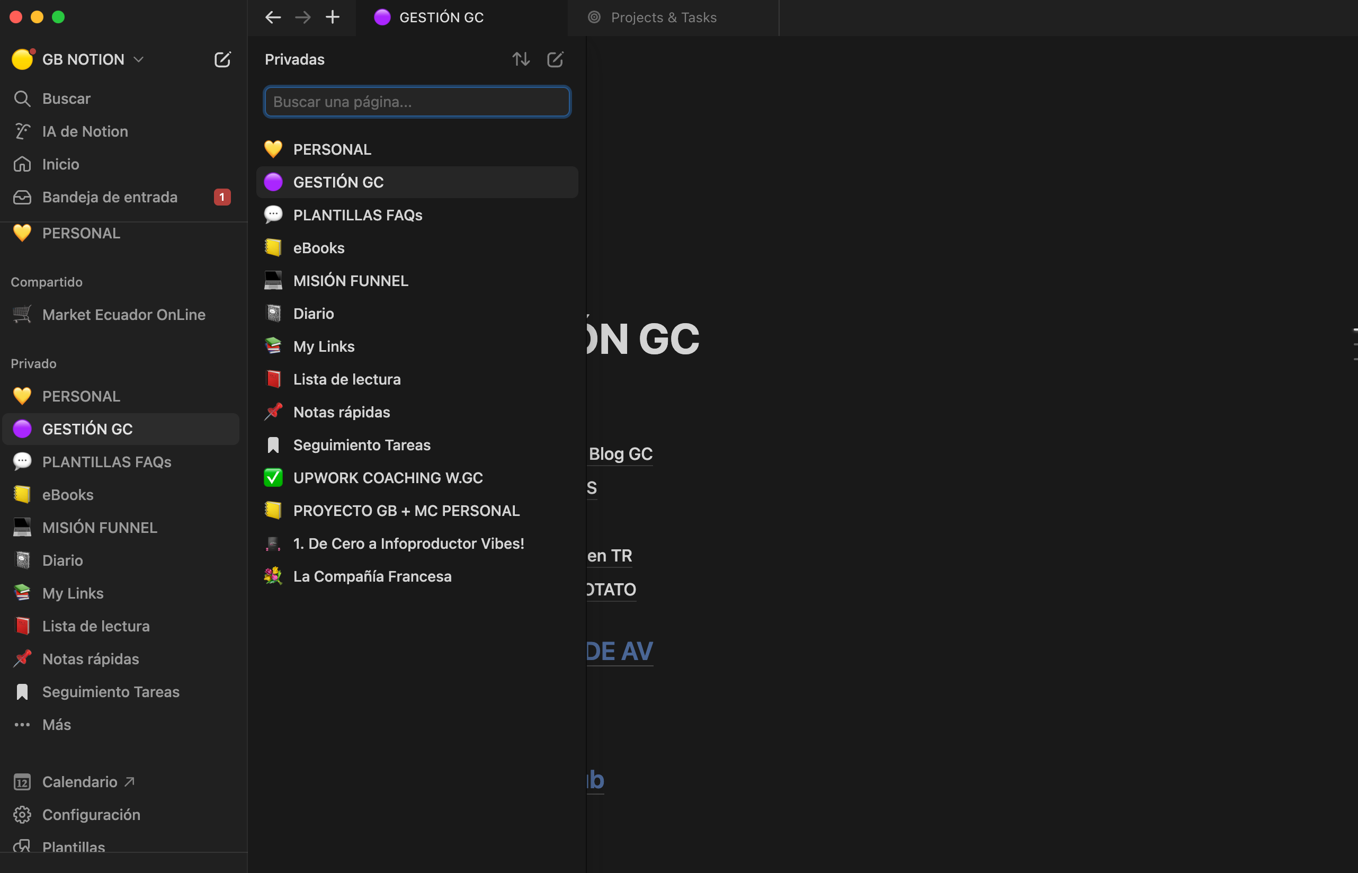Image resolution: width=1358 pixels, height=873 pixels.
Task: Open PERSONAL in the Privadas list
Action: [x=417, y=150]
